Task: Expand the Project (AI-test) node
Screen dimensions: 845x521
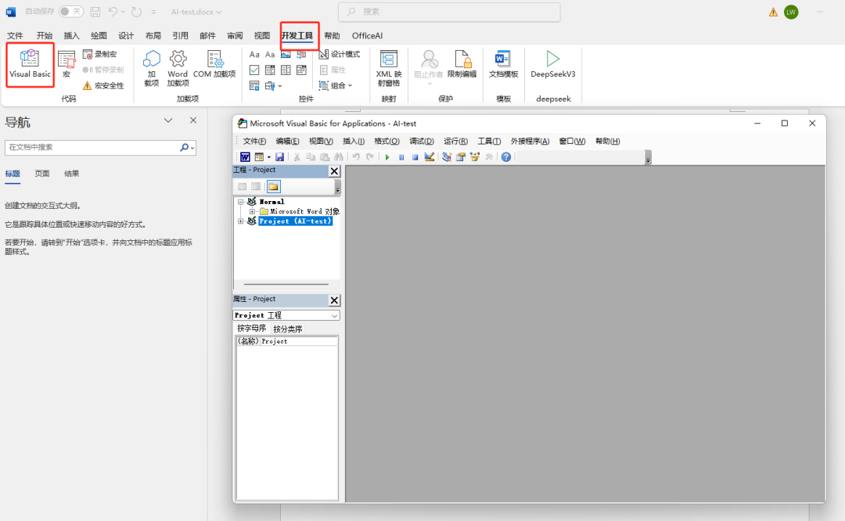Action: (x=241, y=221)
